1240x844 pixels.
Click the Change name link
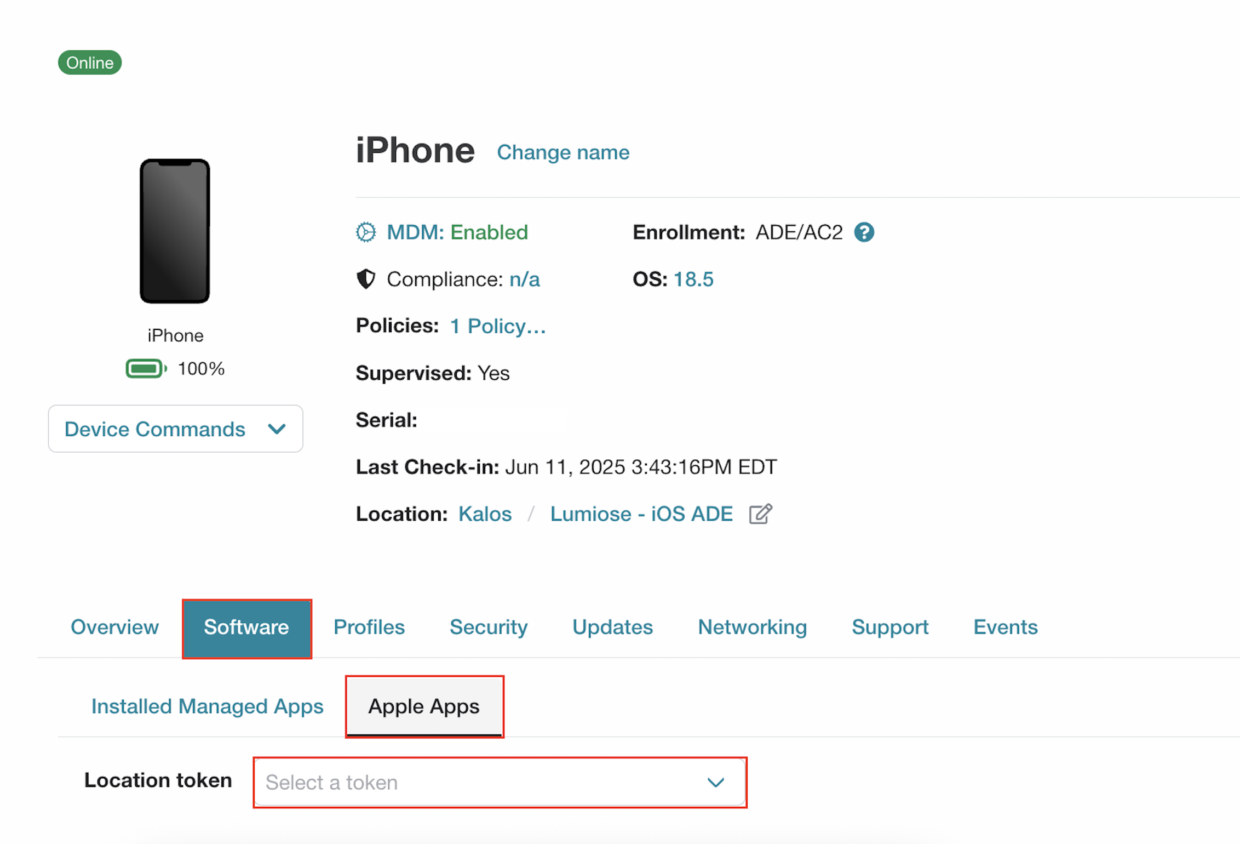point(563,152)
